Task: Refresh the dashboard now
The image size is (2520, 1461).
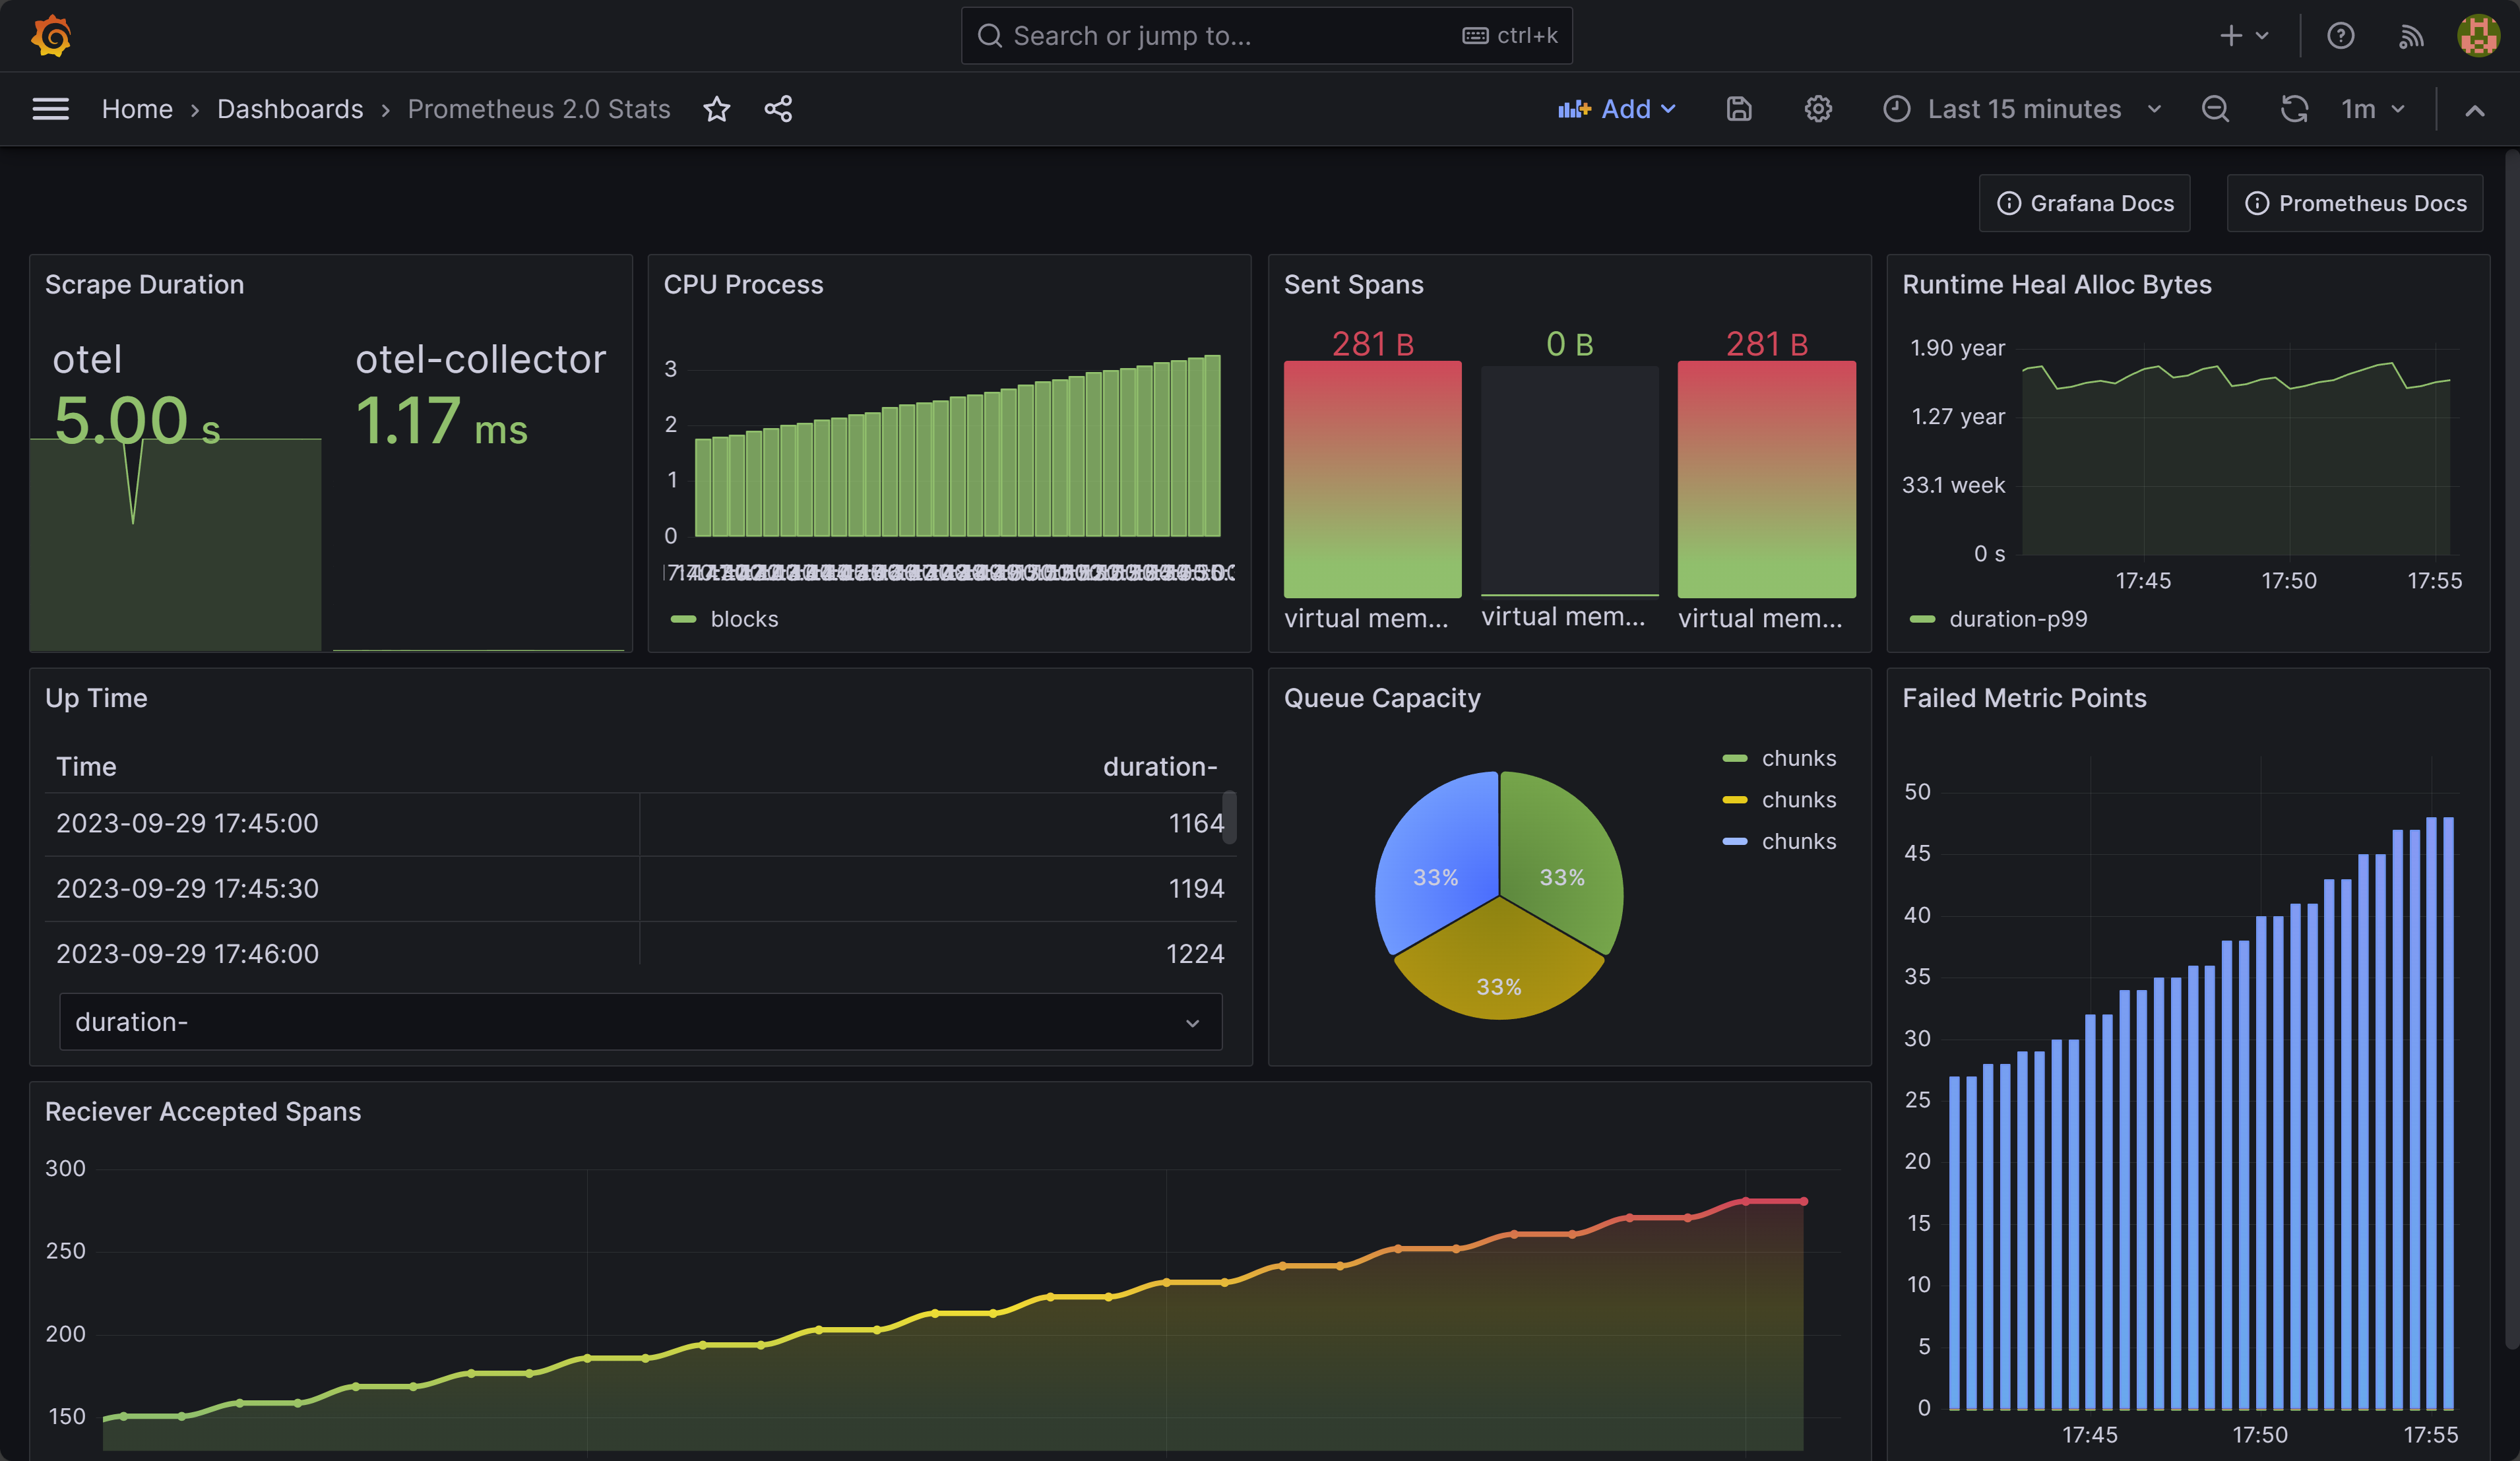Action: point(2293,109)
